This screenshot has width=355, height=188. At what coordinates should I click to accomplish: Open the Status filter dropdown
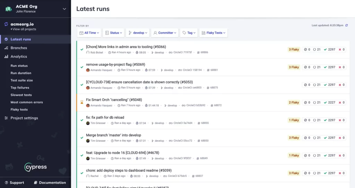[x=113, y=33]
